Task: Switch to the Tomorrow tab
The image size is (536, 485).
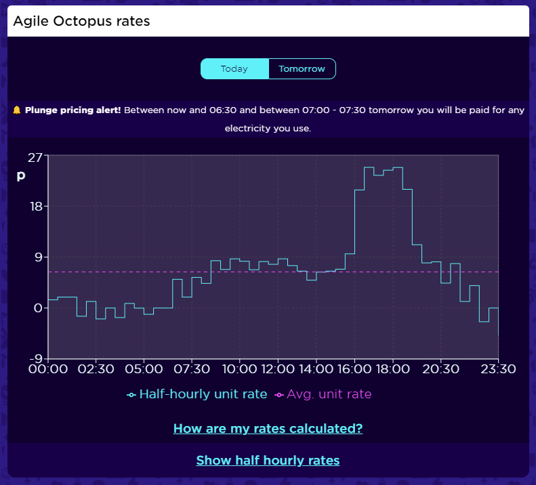Action: (x=302, y=68)
